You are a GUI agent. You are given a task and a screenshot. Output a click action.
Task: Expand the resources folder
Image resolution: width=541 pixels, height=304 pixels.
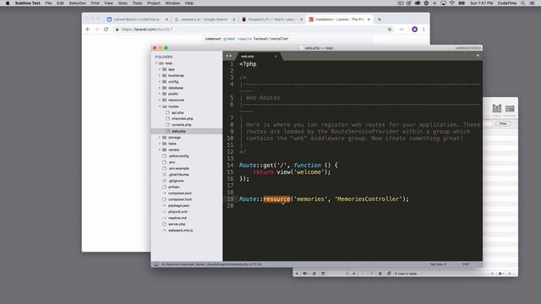point(160,100)
